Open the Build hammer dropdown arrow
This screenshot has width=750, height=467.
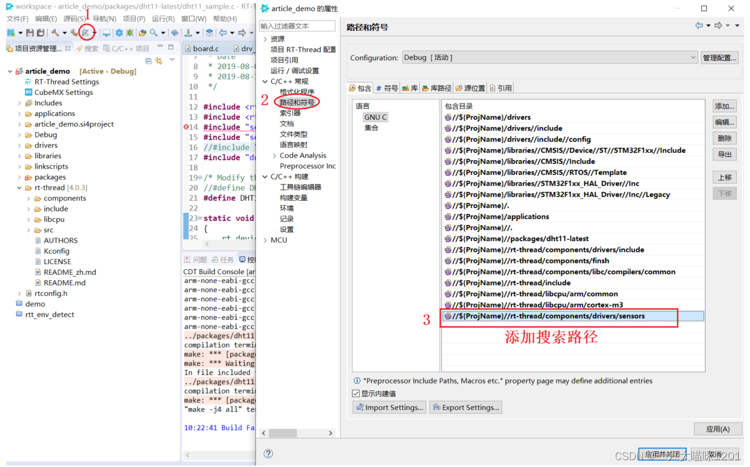point(64,33)
